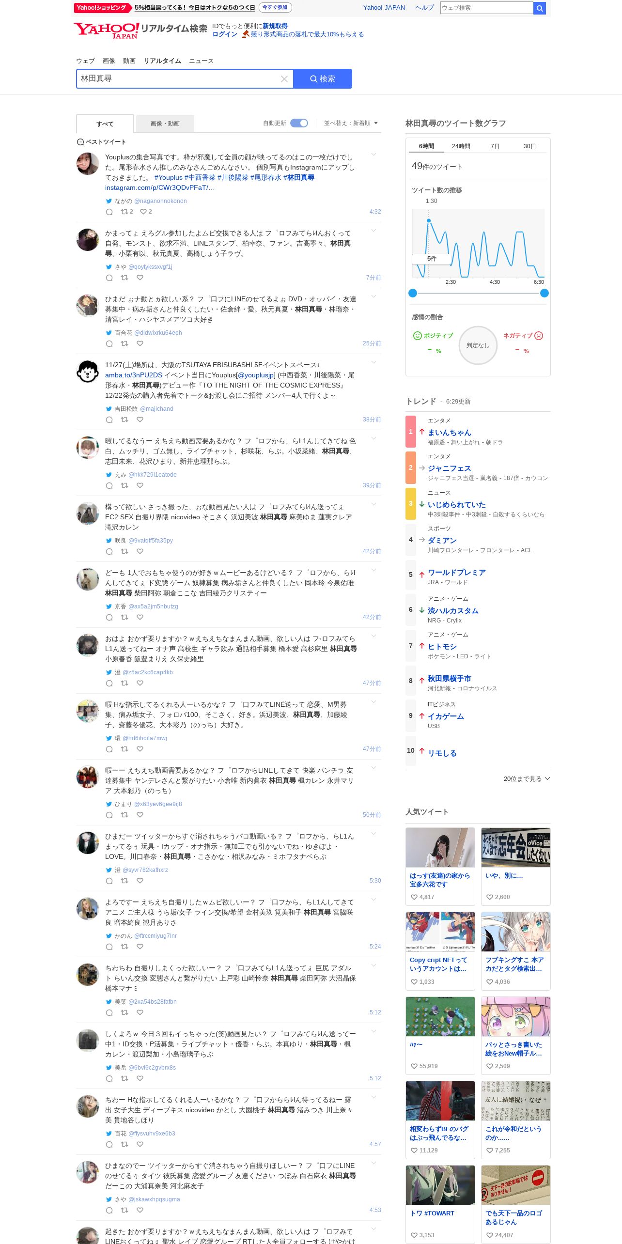The height and width of the screenshot is (1244, 622).
Task: Click the 新規取得 link
Action: click(x=275, y=26)
